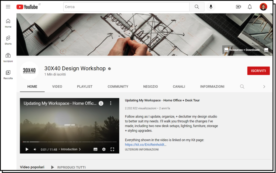The width and height of the screenshot is (276, 173).
Task: Search within the channel using magnifier
Action: (x=242, y=86)
